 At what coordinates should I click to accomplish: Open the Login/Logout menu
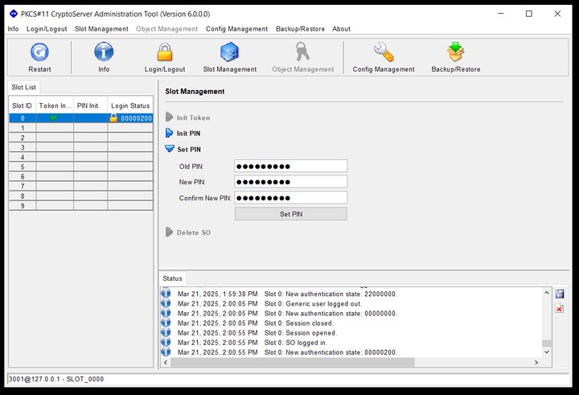pyautogui.click(x=47, y=29)
